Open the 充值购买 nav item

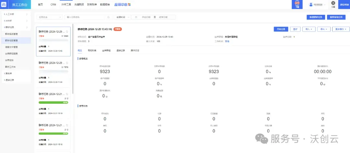[x=79, y=5]
